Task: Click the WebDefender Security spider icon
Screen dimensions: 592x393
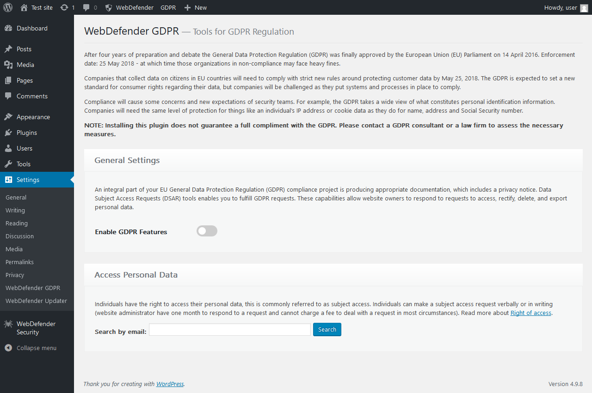Action: point(8,324)
